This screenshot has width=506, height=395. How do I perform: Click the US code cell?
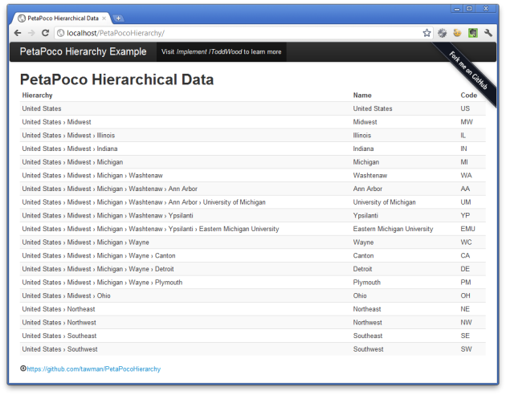click(x=465, y=108)
